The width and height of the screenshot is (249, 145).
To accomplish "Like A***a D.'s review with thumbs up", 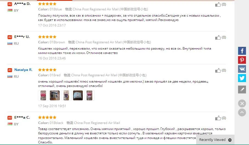I will tap(218, 4).
